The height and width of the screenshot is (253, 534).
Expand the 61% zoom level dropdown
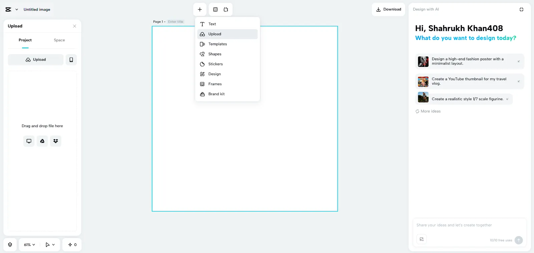pyautogui.click(x=29, y=245)
